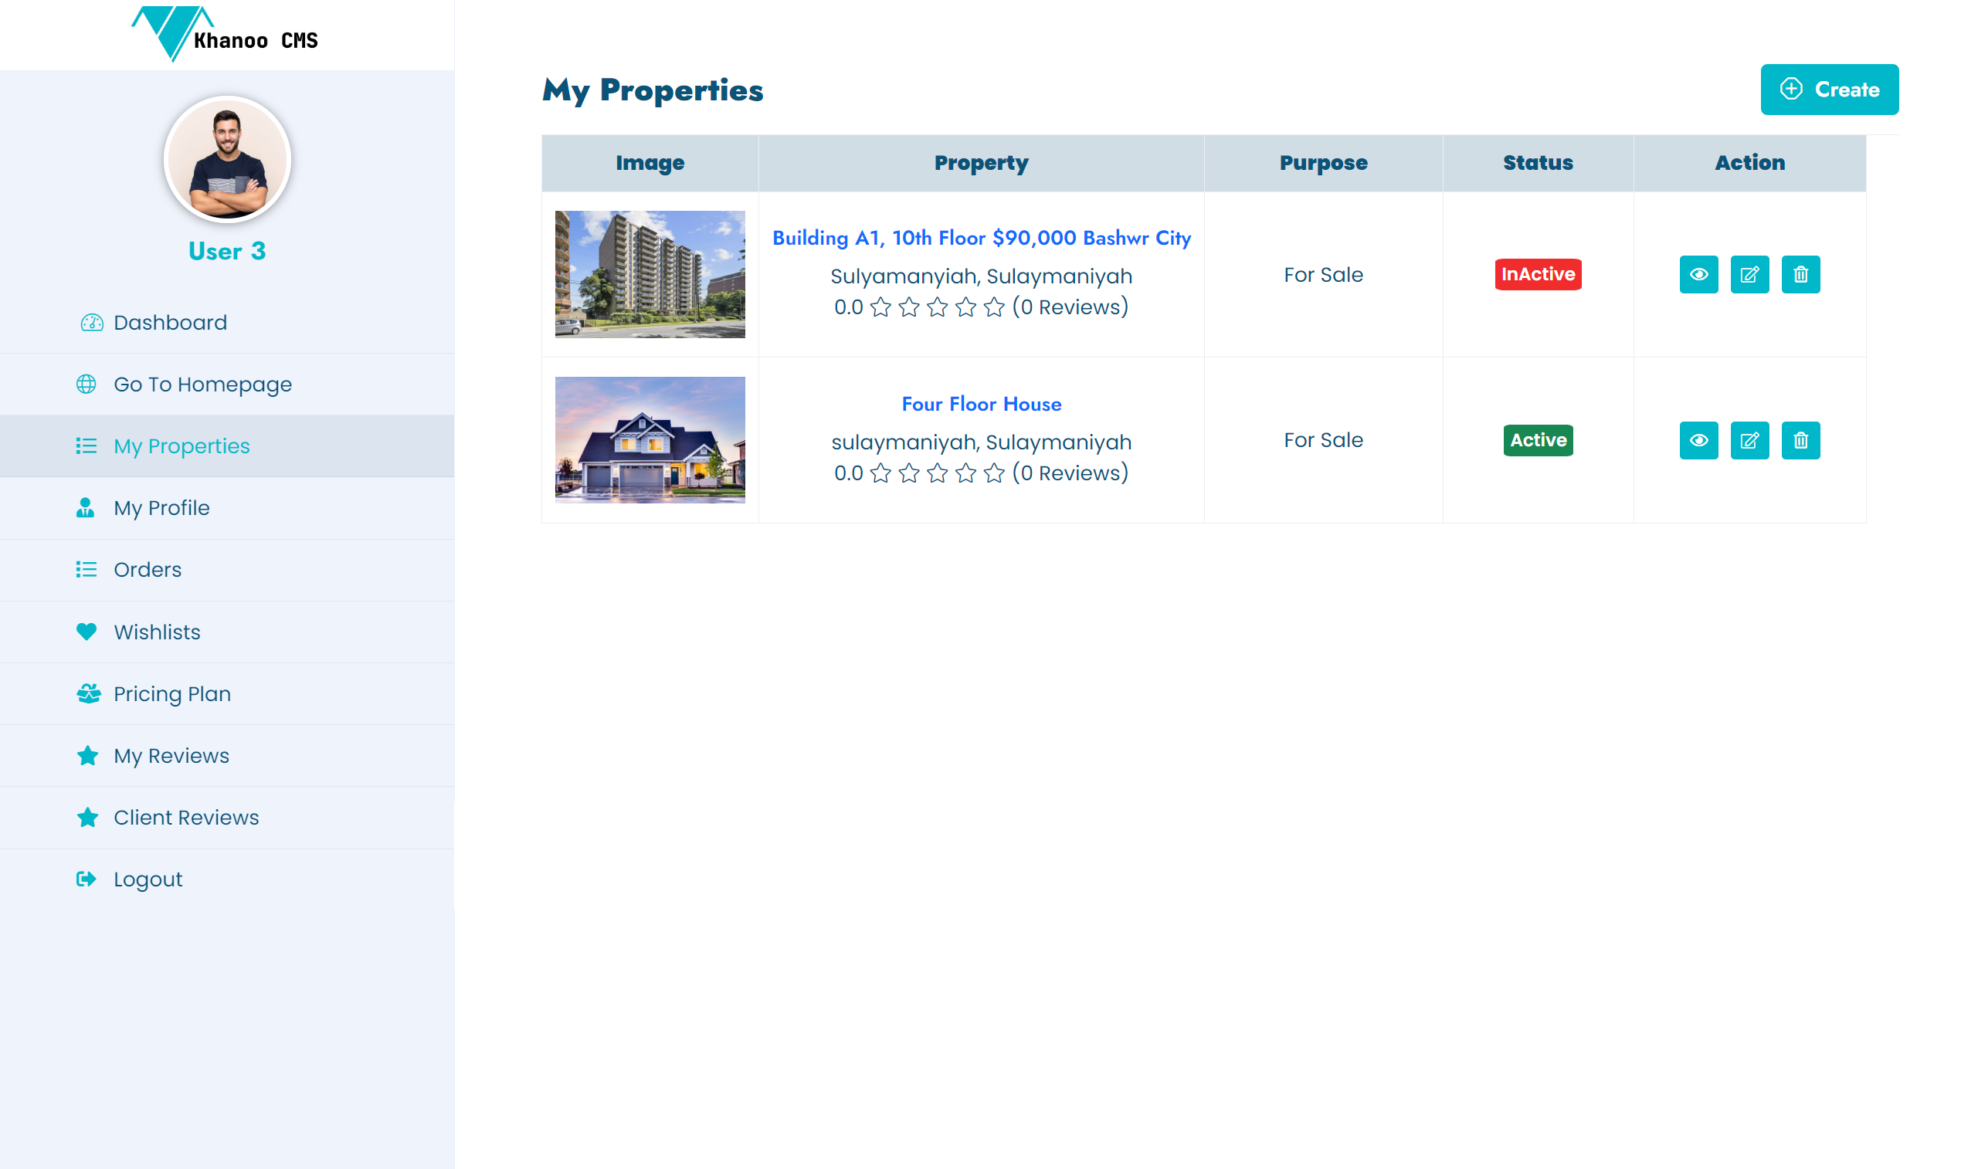Image resolution: width=1978 pixels, height=1169 pixels.
Task: Click the edit/pencil icon for Four Floor House
Action: (x=1749, y=440)
